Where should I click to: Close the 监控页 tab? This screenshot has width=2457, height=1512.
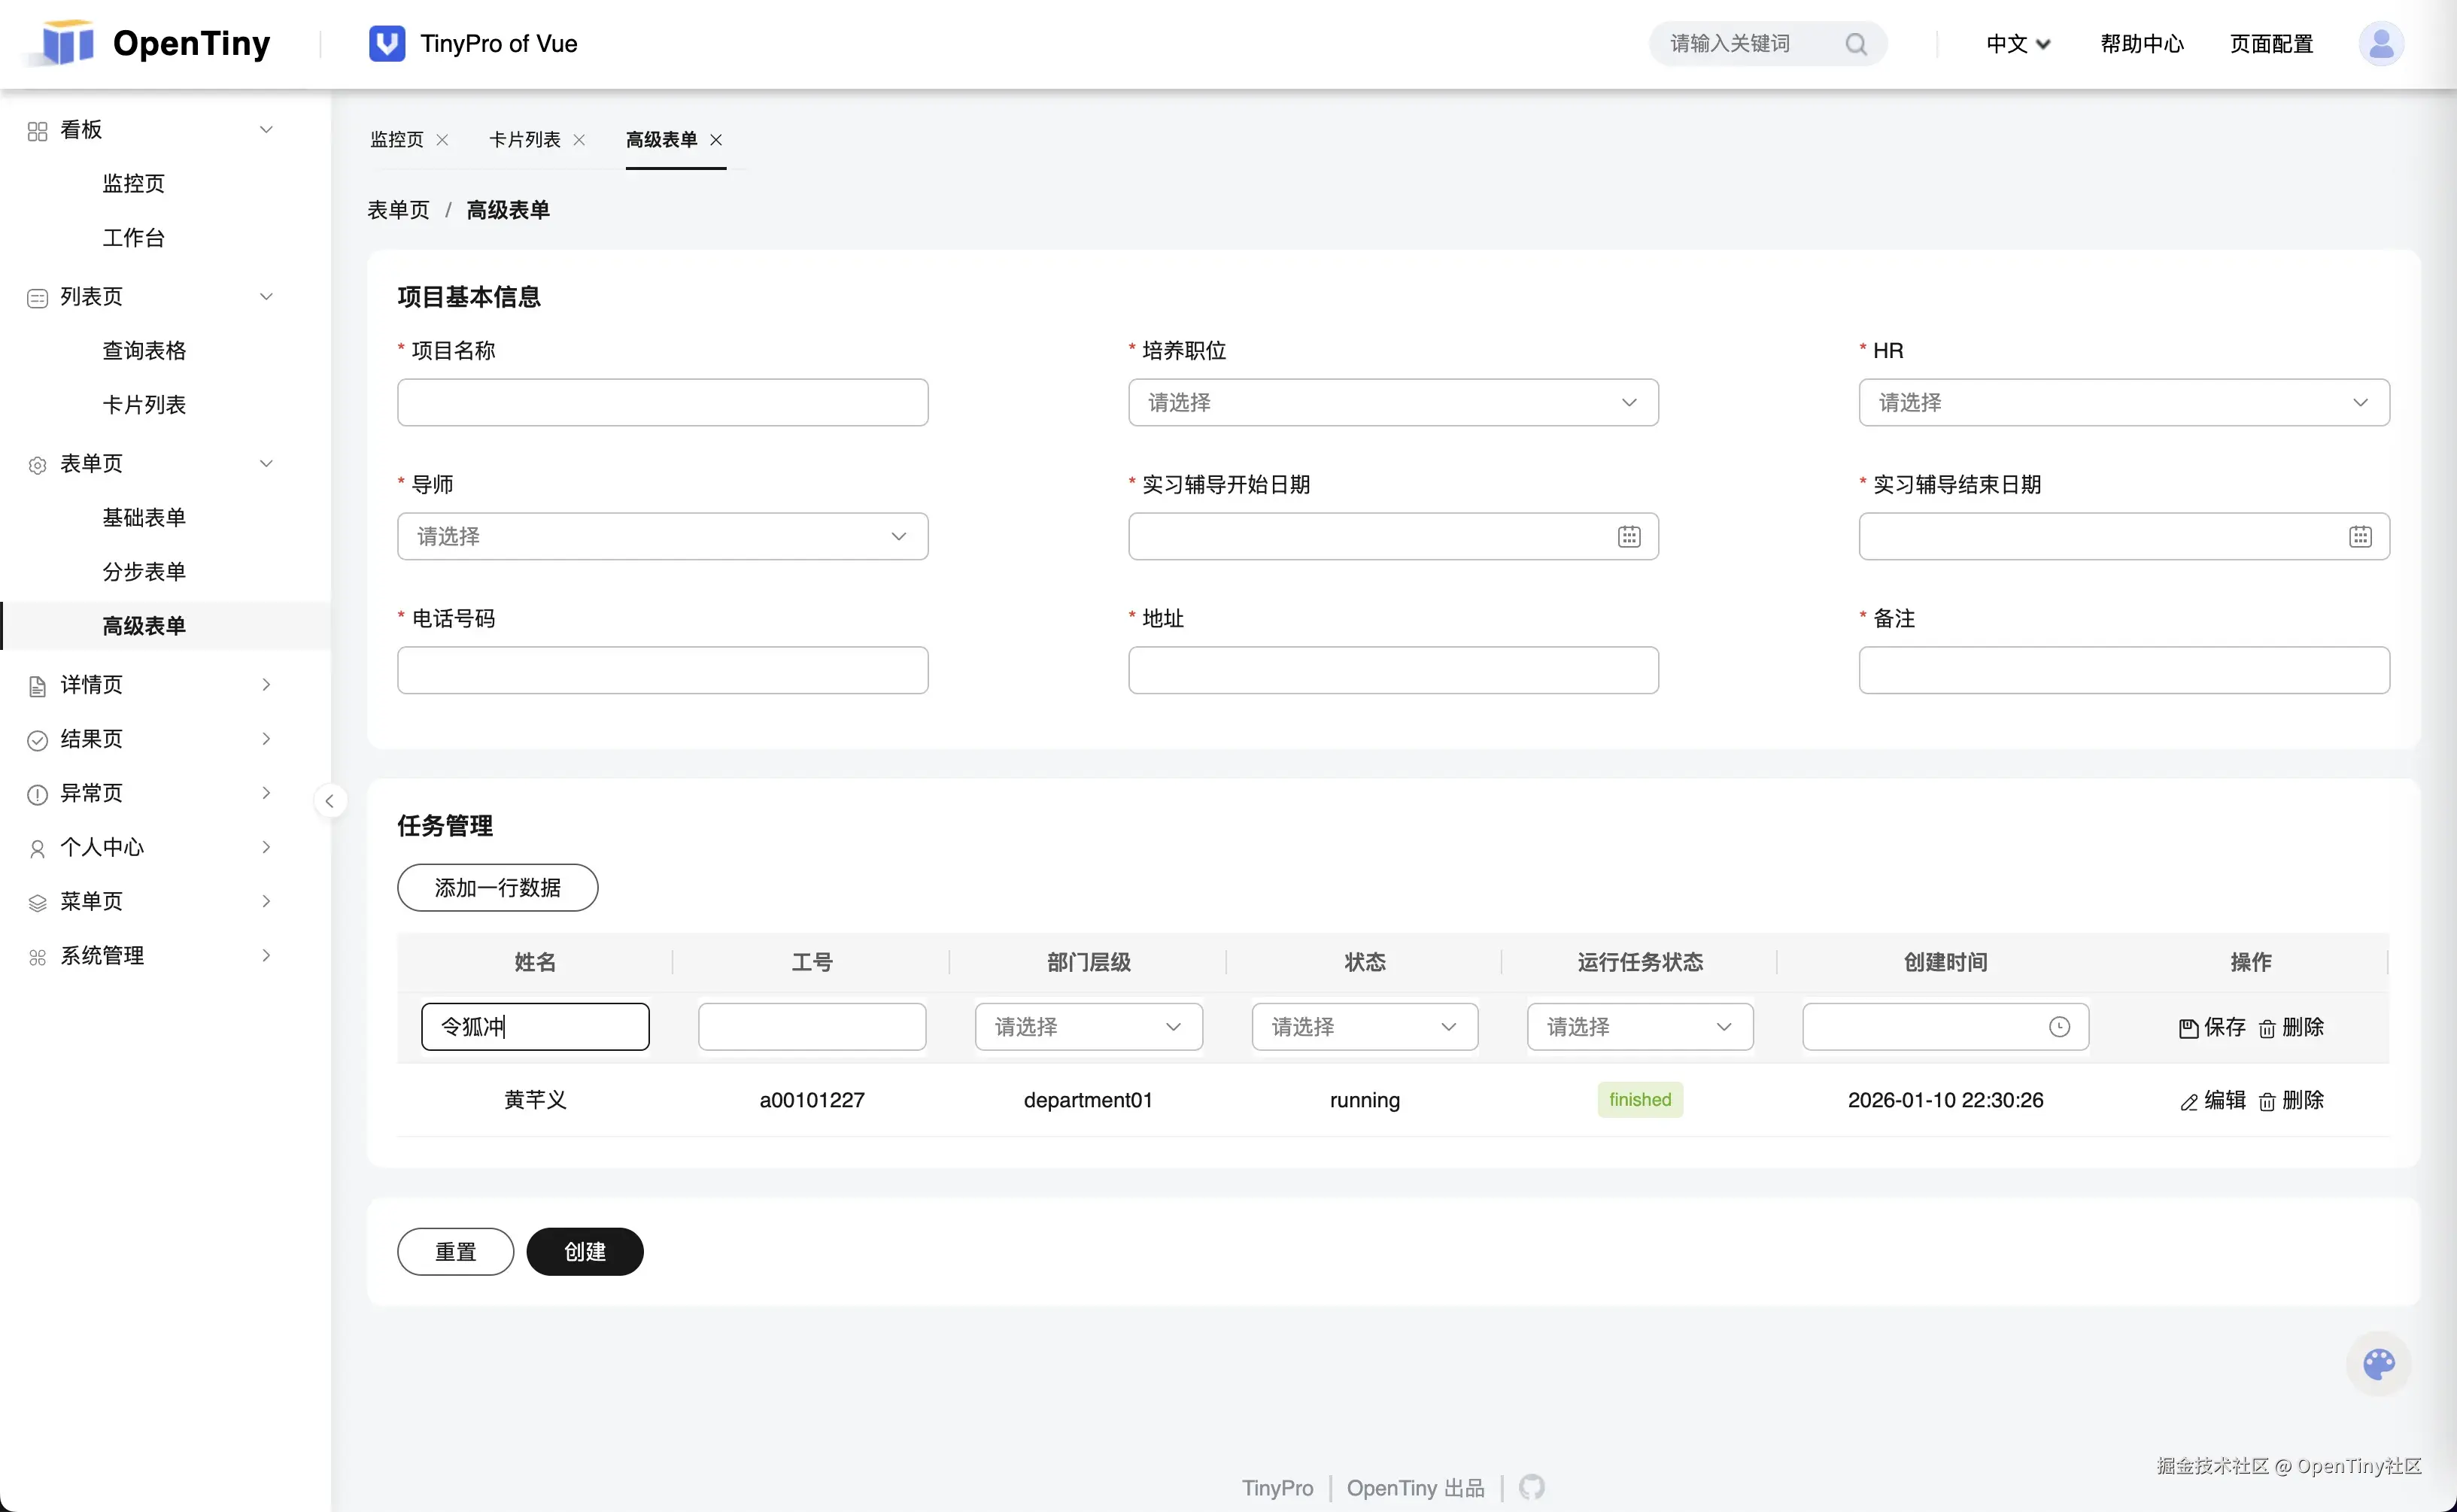[x=442, y=140]
